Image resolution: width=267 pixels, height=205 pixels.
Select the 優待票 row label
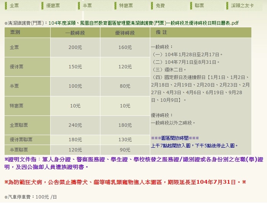(x=16, y=67)
